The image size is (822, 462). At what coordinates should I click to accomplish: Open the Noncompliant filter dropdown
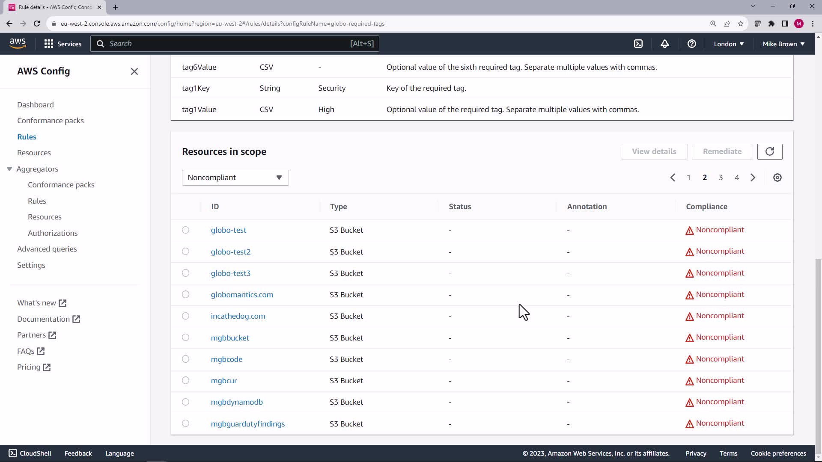point(235,178)
